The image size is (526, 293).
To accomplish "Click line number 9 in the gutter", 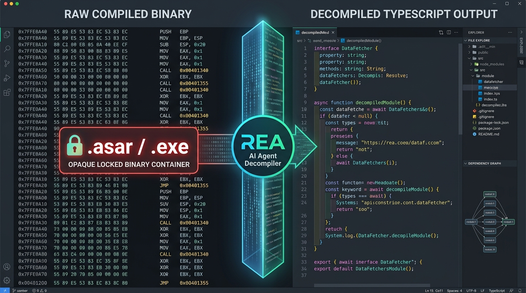I will pos(305,103).
